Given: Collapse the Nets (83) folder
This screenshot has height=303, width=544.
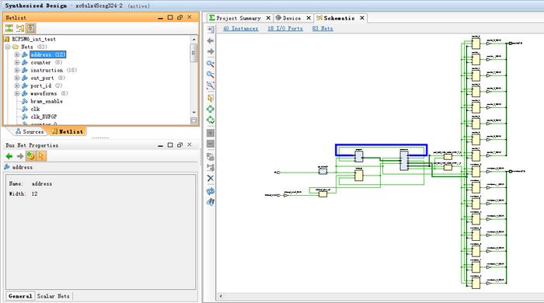Looking at the screenshot, I should point(8,47).
